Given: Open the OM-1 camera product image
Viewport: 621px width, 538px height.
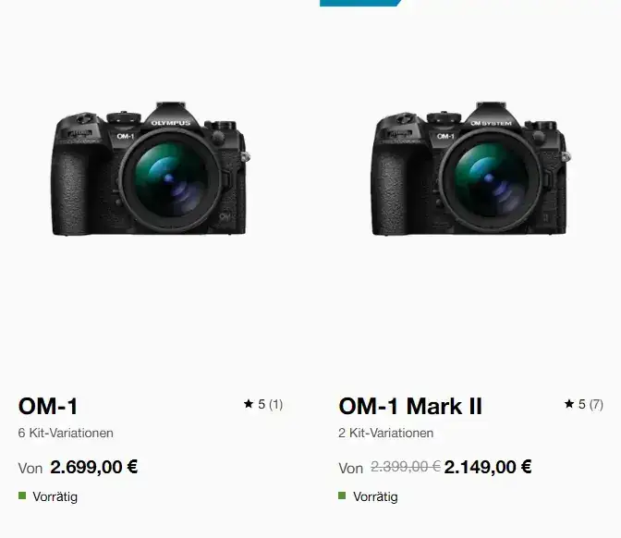Looking at the screenshot, I should (x=151, y=168).
